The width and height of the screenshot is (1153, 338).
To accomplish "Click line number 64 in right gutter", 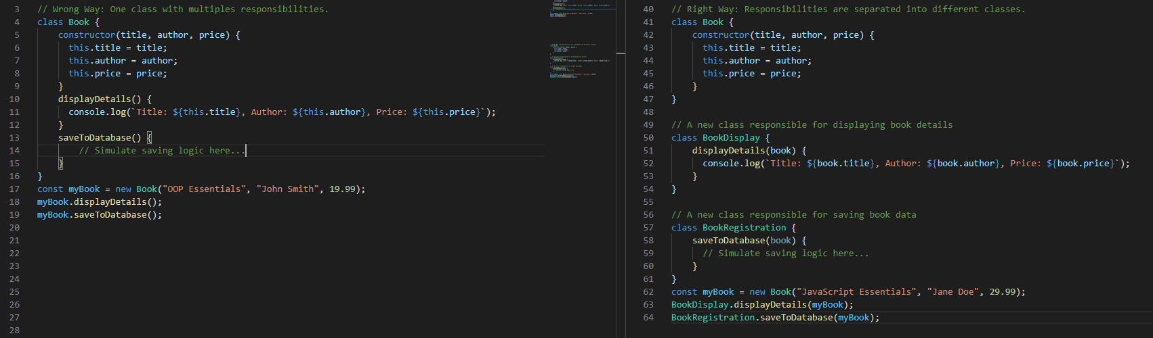I will 648,318.
